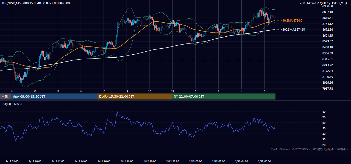Click the chart title 2018-02-12 BTC/USD (M5)
The width and height of the screenshot is (351, 164).
[324, 3]
